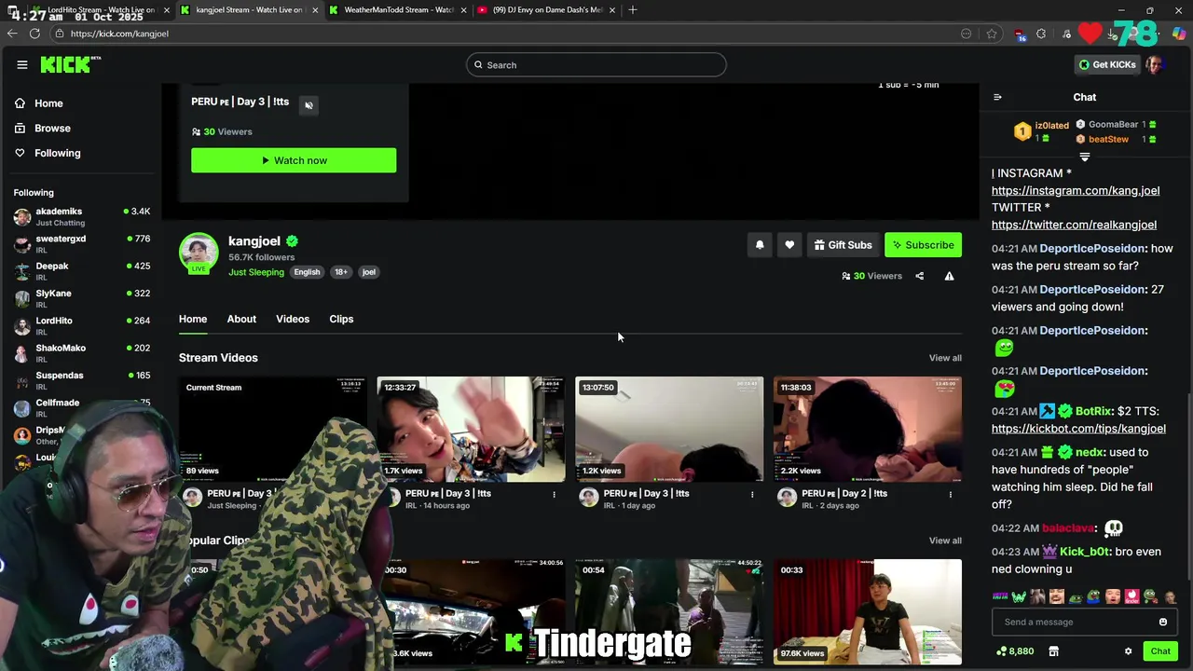Open the emoji picker in chat
Viewport: 1193px width, 671px height.
(1162, 622)
